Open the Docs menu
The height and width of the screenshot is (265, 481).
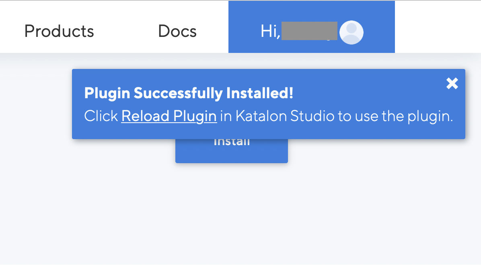point(177,31)
